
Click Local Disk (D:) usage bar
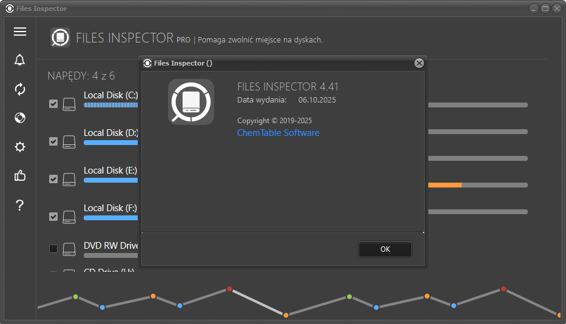point(111,143)
